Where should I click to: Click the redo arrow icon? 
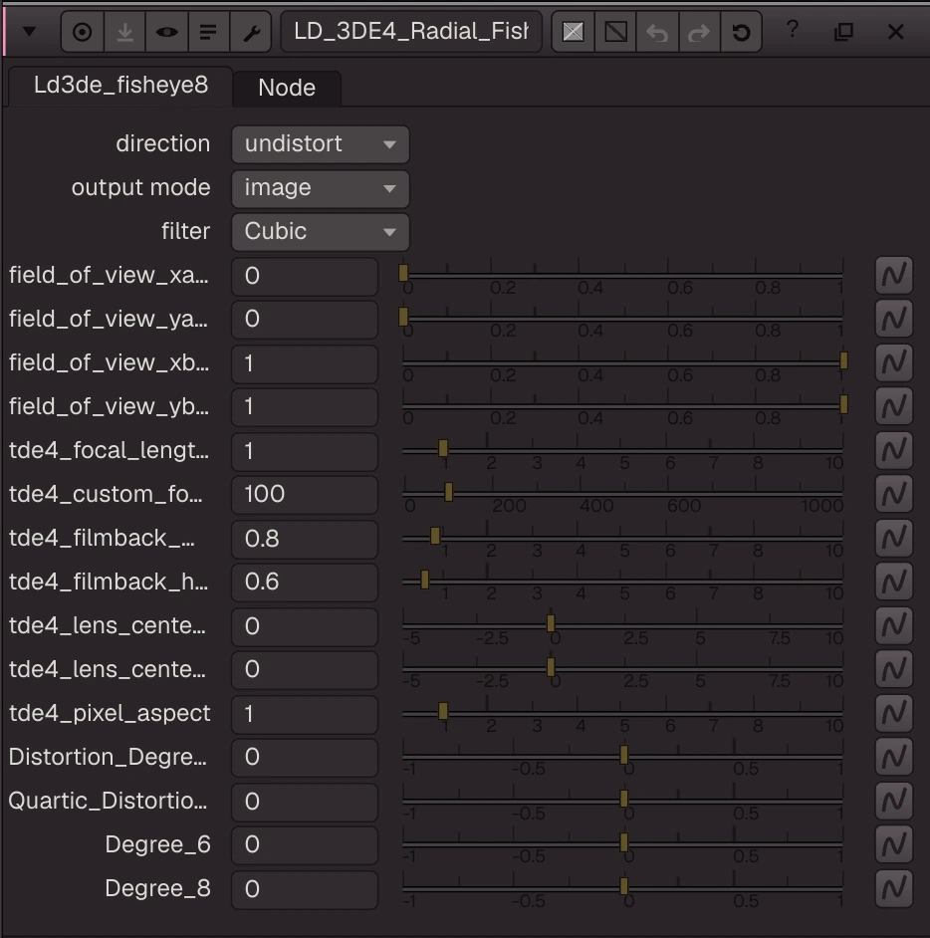tap(699, 32)
